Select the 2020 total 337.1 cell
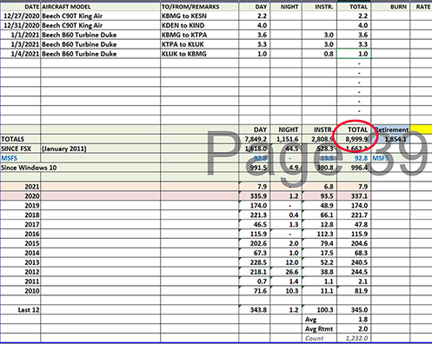The height and width of the screenshot is (344, 432). click(354, 196)
